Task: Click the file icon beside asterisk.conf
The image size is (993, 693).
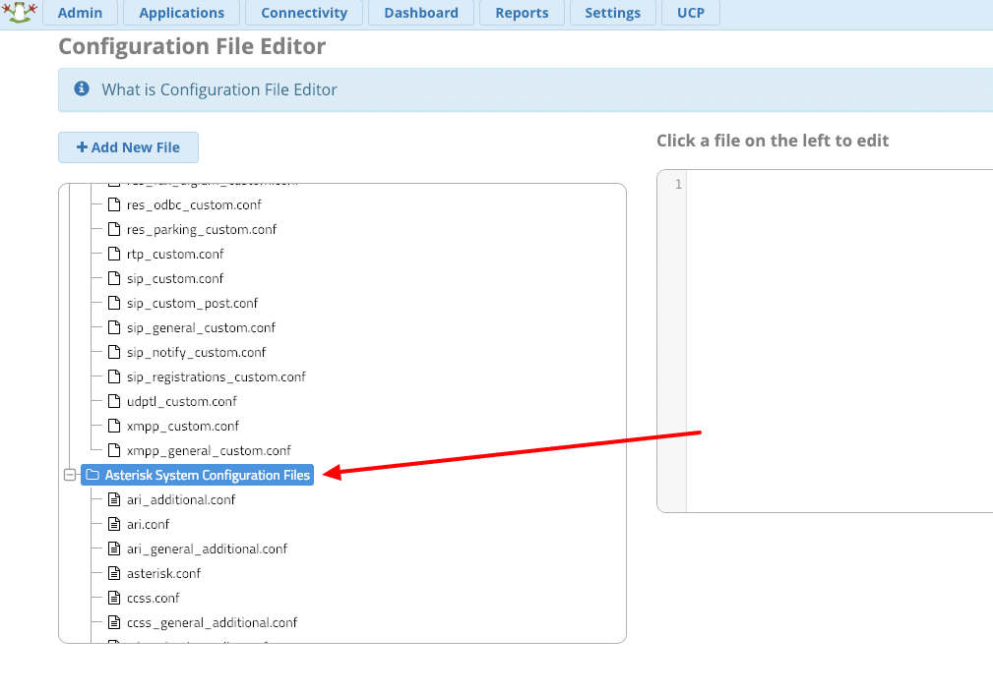Action: [113, 574]
